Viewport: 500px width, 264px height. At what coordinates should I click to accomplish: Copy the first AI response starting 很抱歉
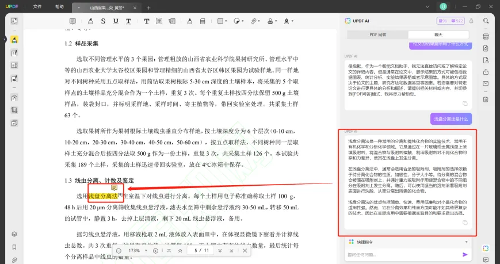pos(465,104)
